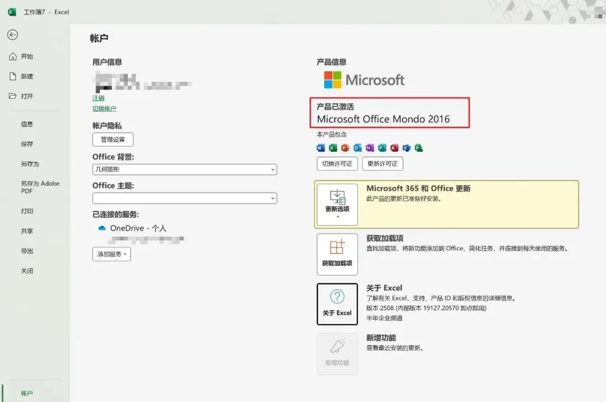This screenshot has width=606, height=402.
Task: Click the open folder icon by 打开
Action: 13,96
